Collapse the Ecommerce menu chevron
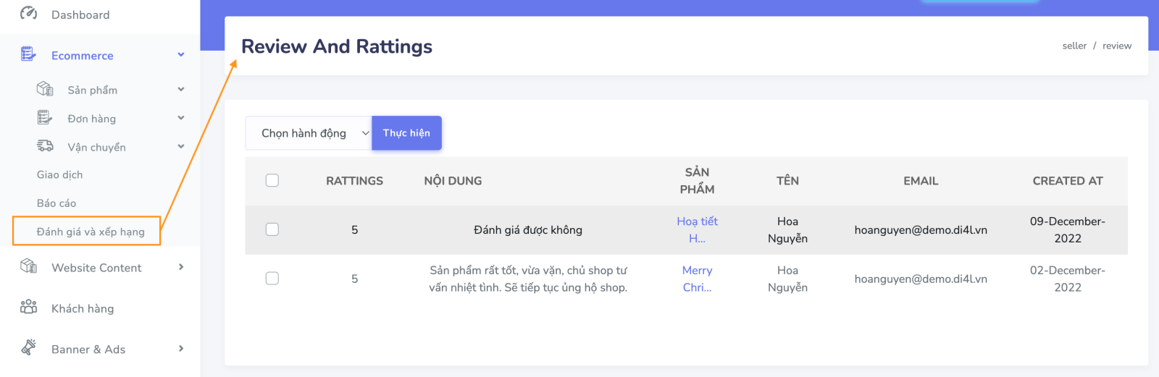Screen dimensions: 1159x377 point(181,55)
